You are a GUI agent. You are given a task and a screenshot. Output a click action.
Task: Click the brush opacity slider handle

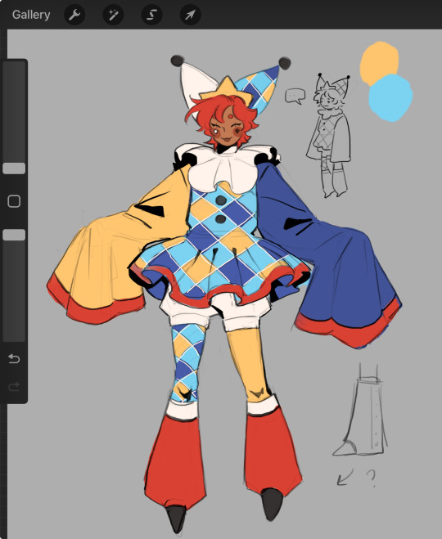[x=14, y=235]
